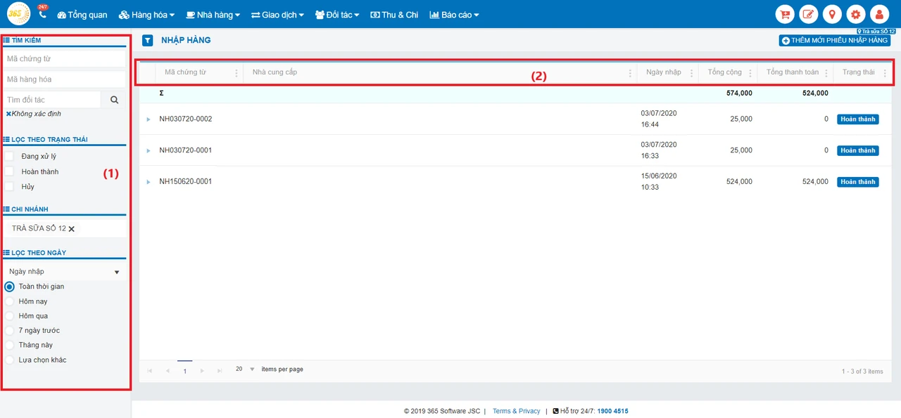Select Toàn thời gian radio option

click(10, 287)
